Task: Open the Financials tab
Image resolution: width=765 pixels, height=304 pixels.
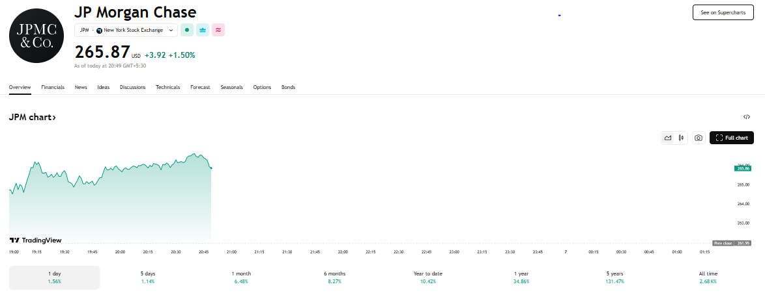Action: [53, 87]
